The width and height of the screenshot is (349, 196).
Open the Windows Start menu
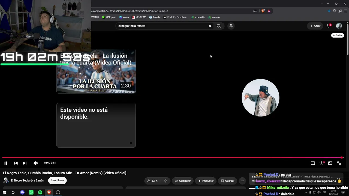click(4, 192)
